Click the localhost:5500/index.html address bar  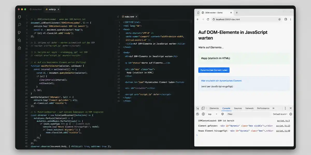(244, 19)
